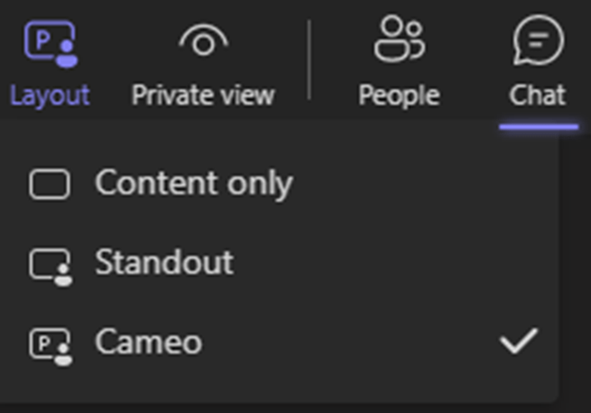Viewport: 591px width, 413px height.
Task: Click the checkmark beside Cameo
Action: point(519,340)
